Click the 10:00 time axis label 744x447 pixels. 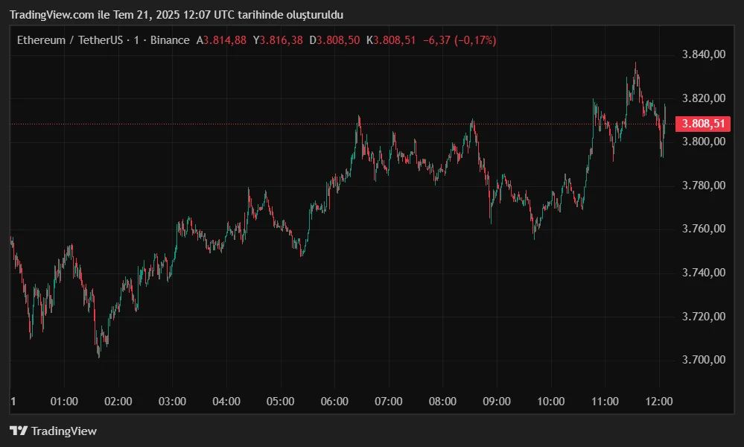551,402
